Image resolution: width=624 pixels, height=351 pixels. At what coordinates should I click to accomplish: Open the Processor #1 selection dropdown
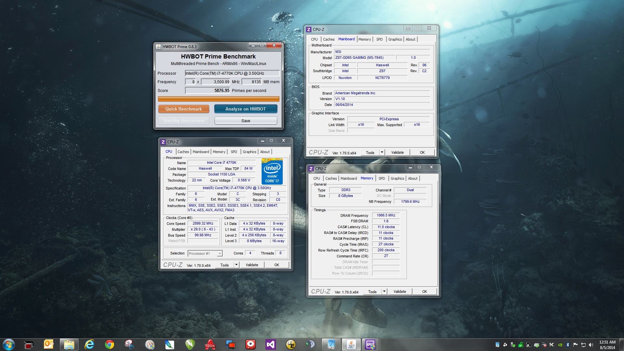(205, 253)
